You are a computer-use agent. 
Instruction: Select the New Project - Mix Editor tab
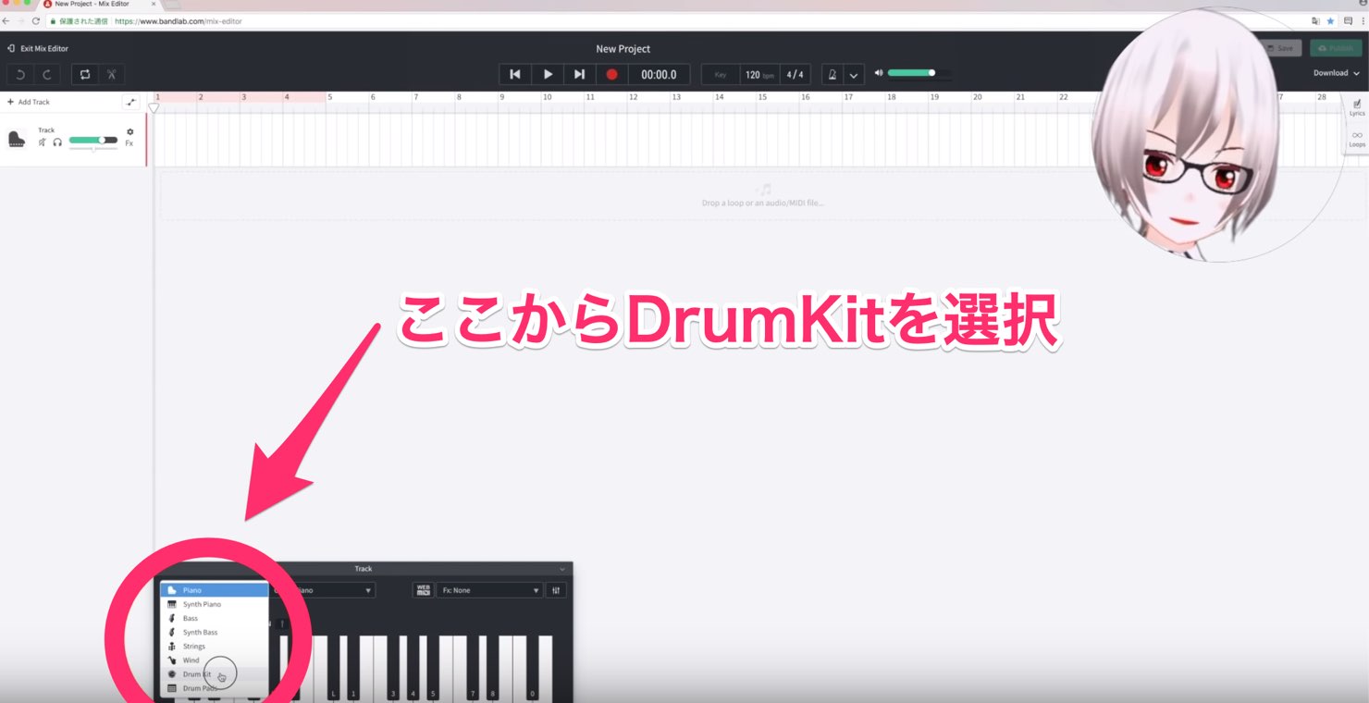(x=99, y=4)
